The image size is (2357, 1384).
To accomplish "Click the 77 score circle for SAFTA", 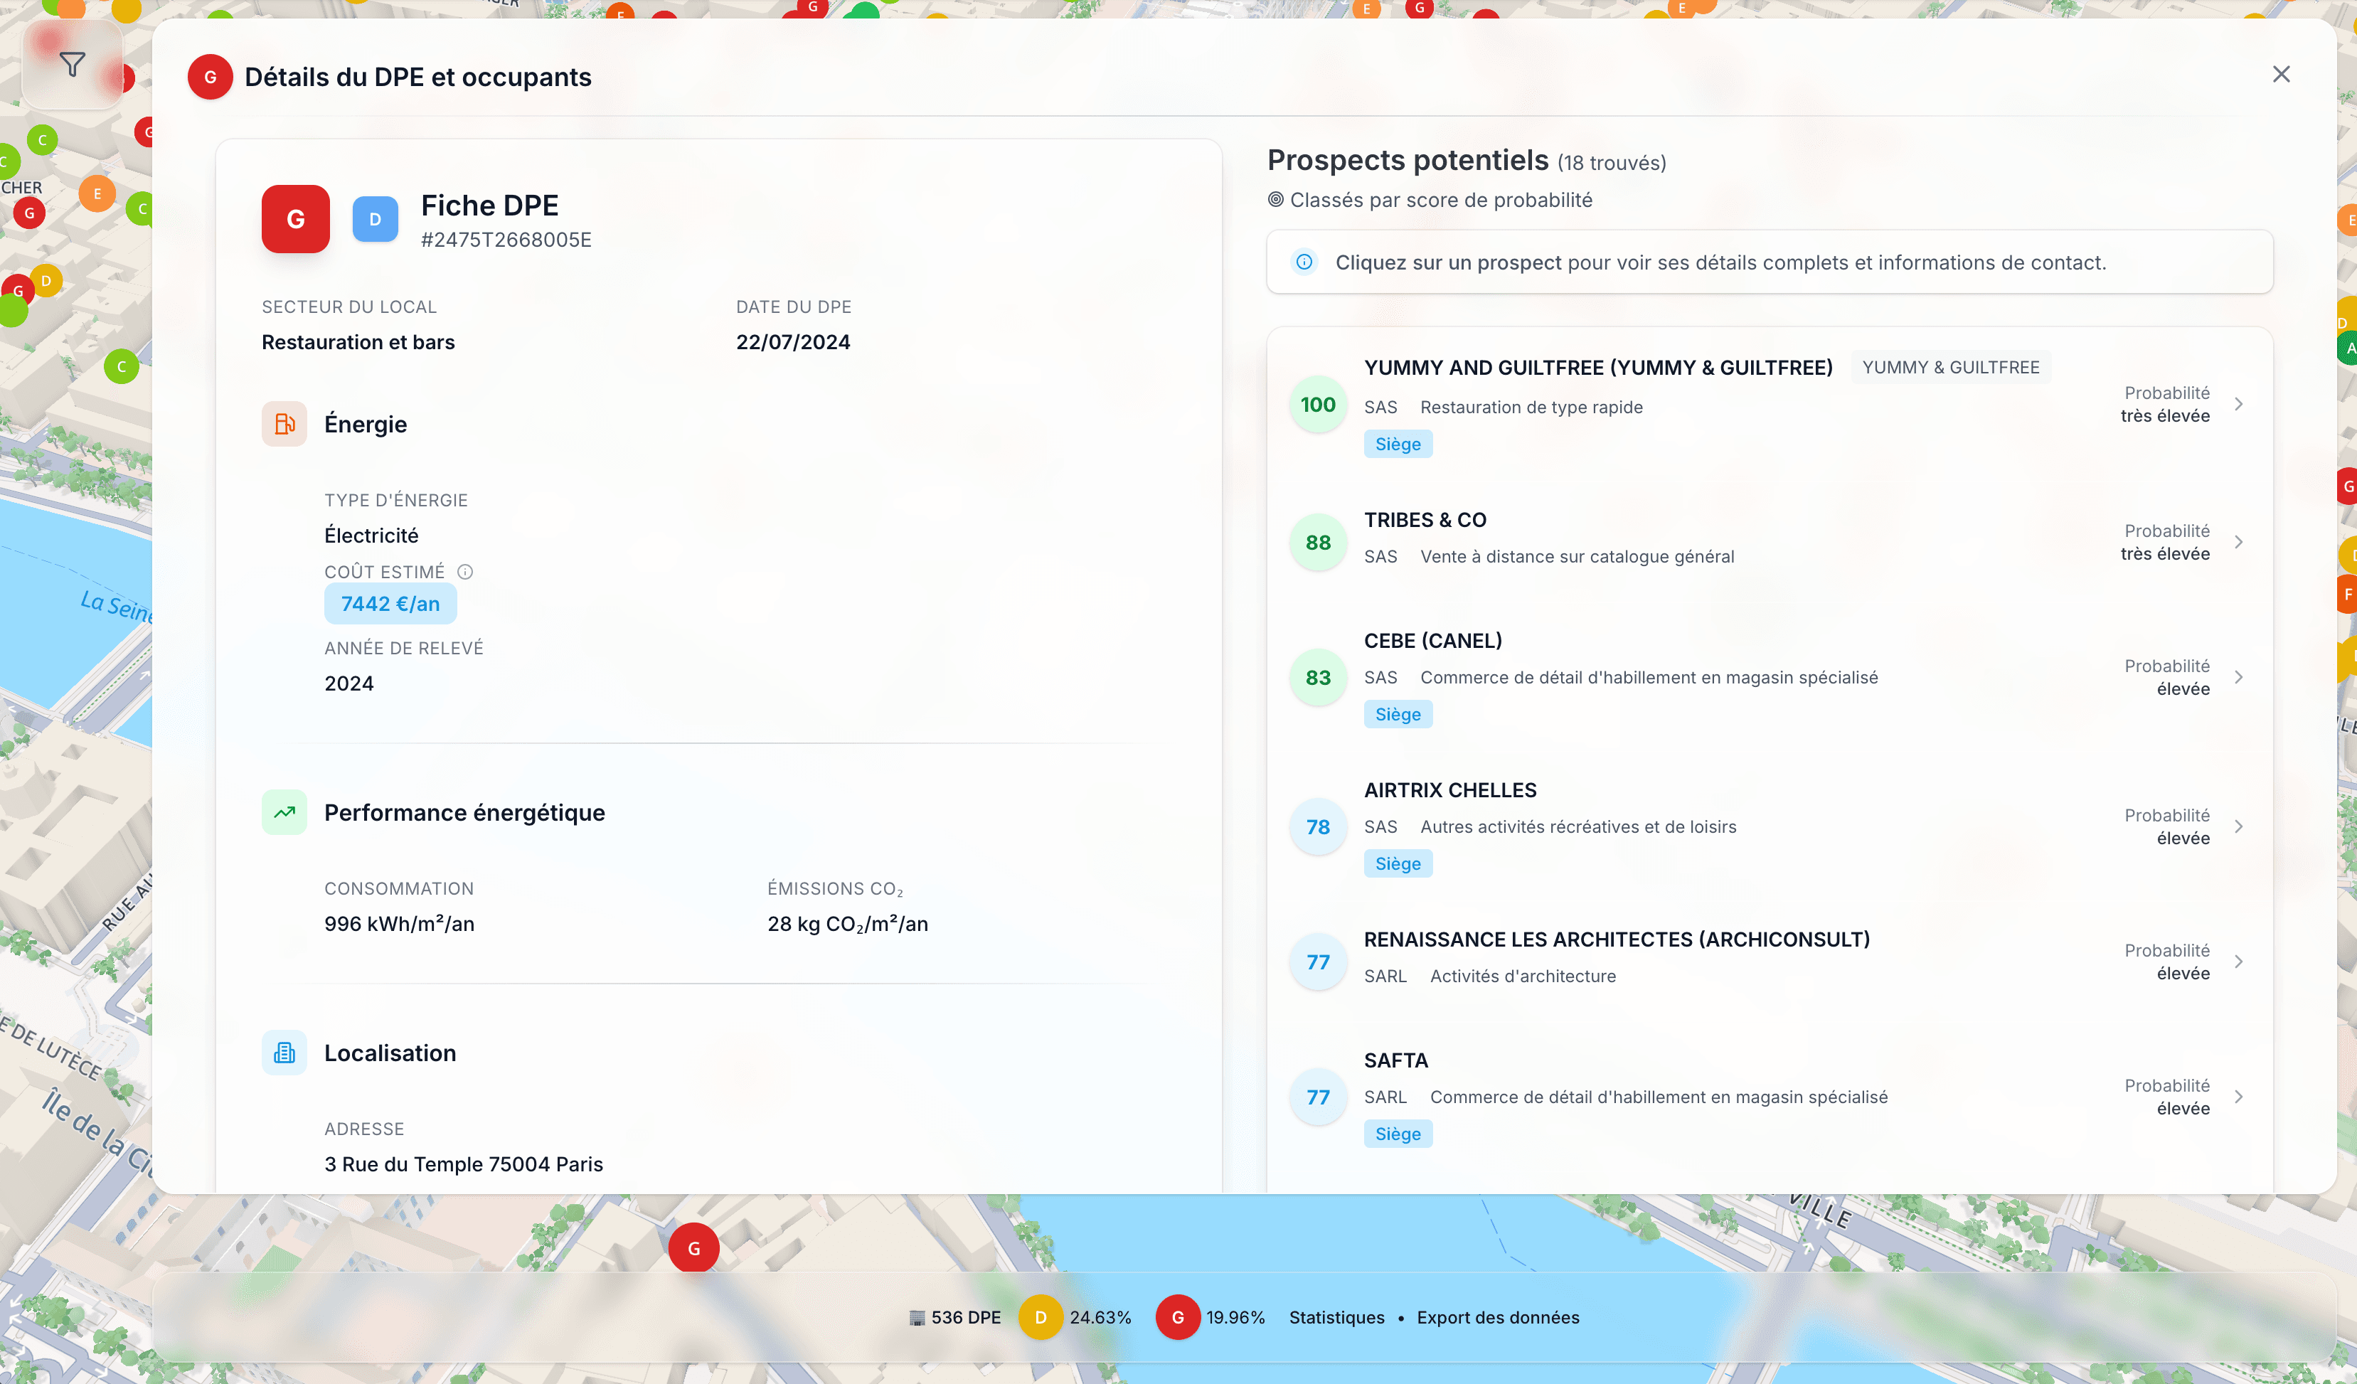I will point(1318,1097).
